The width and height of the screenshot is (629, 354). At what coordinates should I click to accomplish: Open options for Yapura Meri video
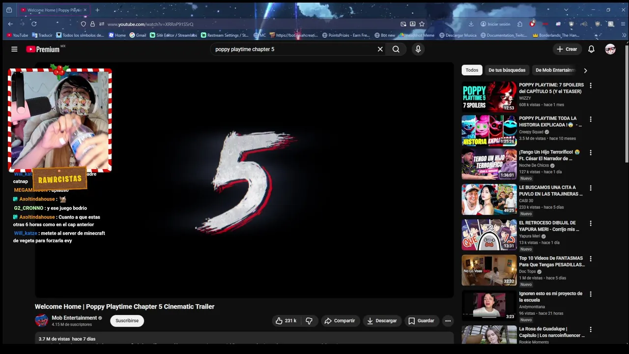[x=591, y=223]
